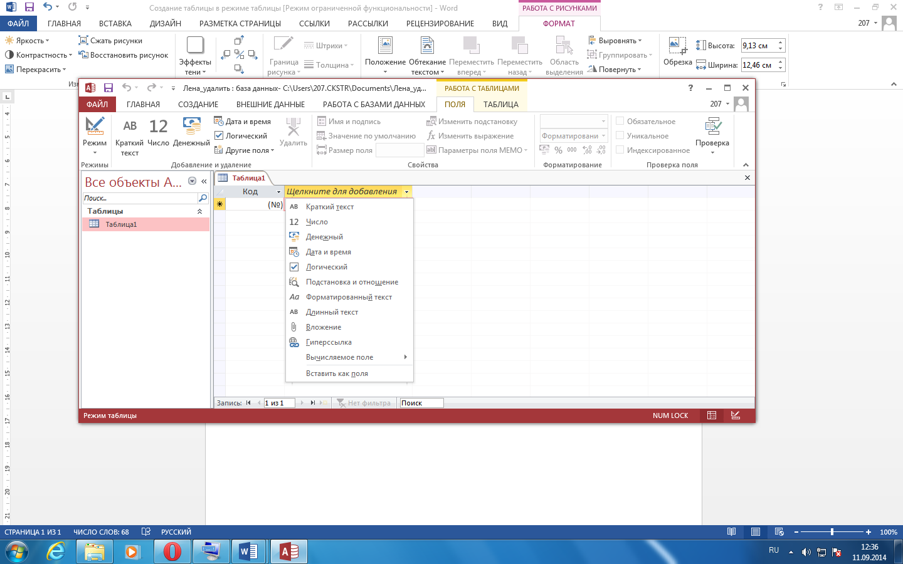Click the Word undo arrow icon

pyautogui.click(x=48, y=8)
